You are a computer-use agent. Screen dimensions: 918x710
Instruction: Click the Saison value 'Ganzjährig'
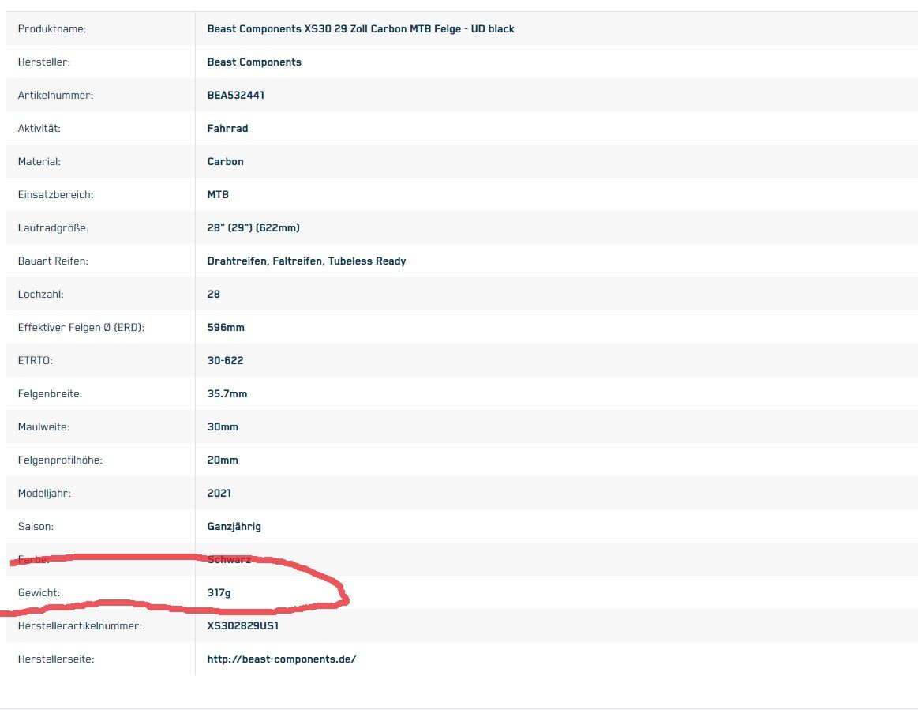234,526
